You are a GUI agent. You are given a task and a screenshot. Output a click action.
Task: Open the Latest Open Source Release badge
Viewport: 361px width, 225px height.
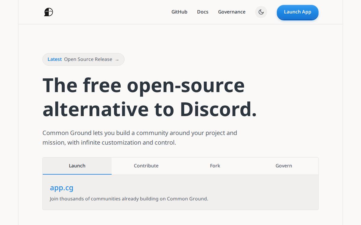(83, 59)
